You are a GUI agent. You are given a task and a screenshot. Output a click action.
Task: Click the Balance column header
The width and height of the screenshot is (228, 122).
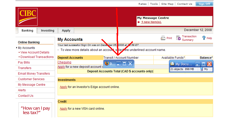[206, 58]
